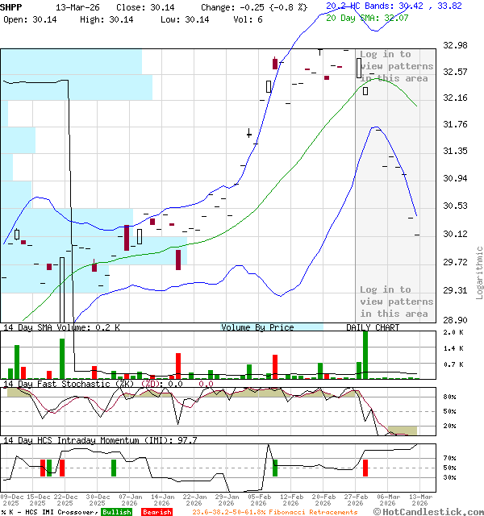Click the 32.98 price axis label
484x516 pixels.
[457, 46]
